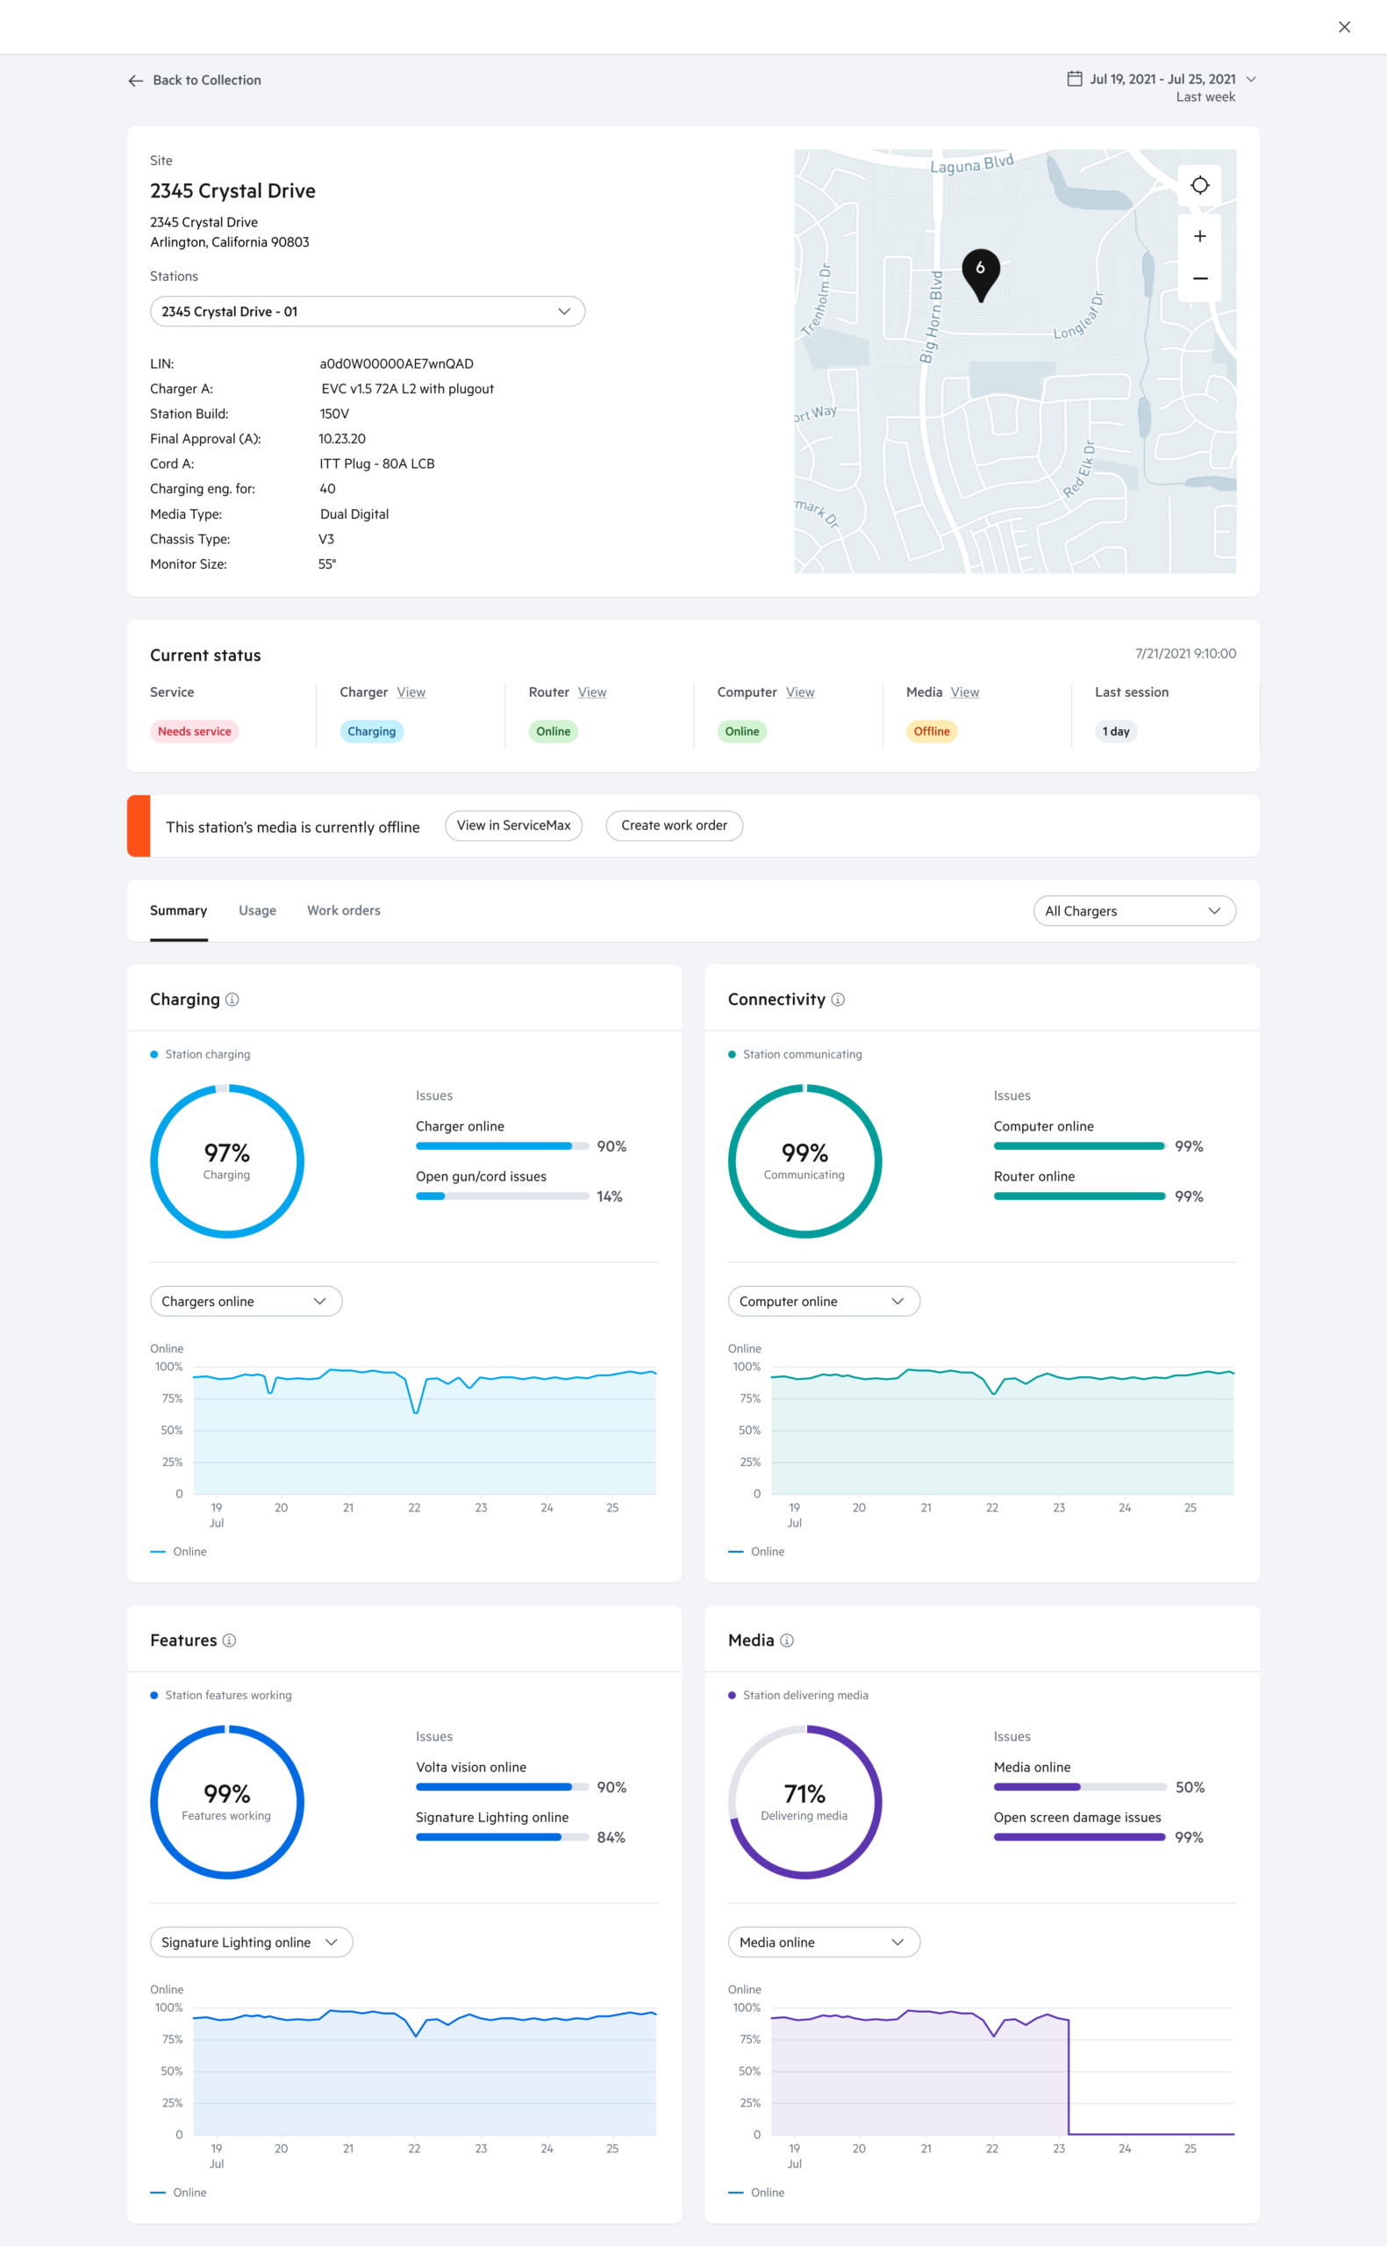Image resolution: width=1387 pixels, height=2247 pixels.
Task: Open the All Chargers filter dropdown
Action: click(1134, 911)
